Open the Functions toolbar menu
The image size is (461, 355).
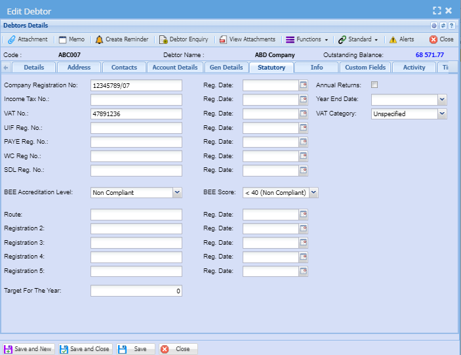(x=307, y=39)
